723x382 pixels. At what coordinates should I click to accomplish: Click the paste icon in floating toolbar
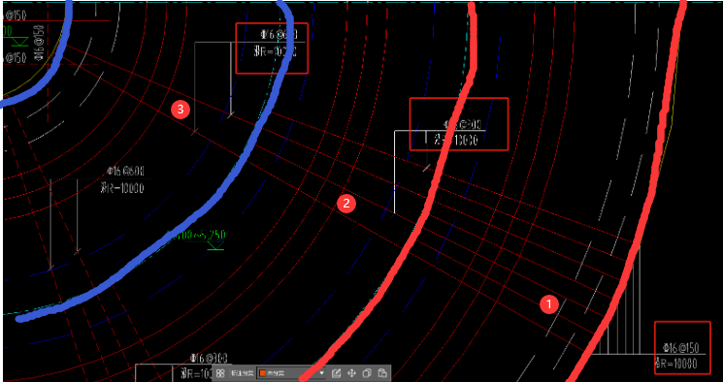[x=382, y=373]
